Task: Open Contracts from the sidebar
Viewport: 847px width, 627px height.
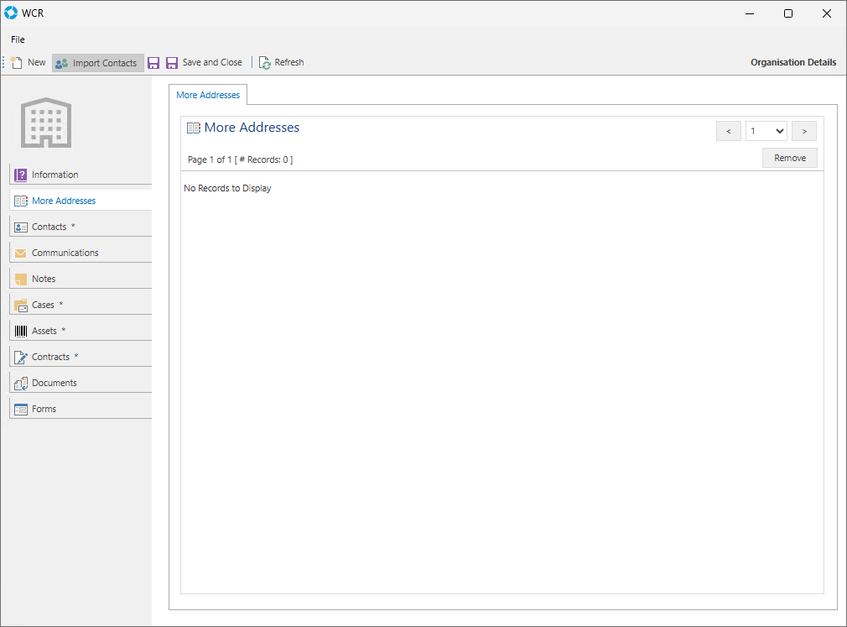Action: (50, 357)
